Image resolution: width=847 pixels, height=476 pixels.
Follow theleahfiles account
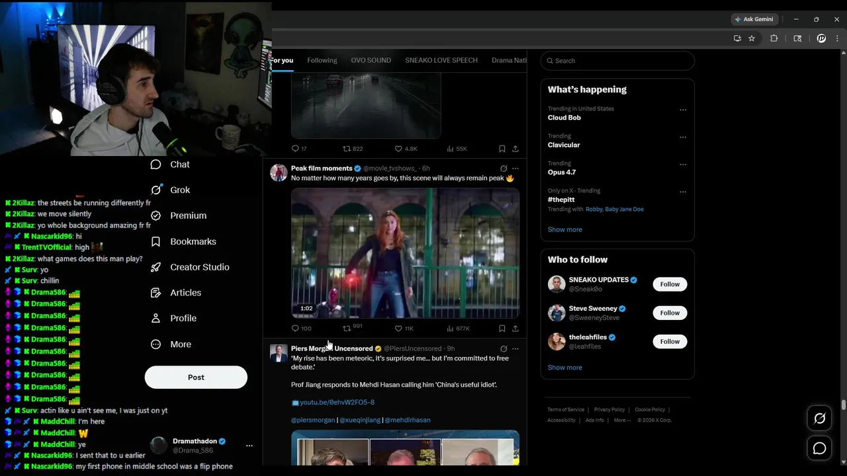670,341
